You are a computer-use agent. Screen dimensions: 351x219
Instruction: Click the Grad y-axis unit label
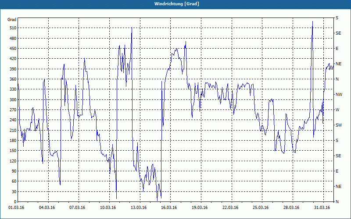click(x=12, y=20)
